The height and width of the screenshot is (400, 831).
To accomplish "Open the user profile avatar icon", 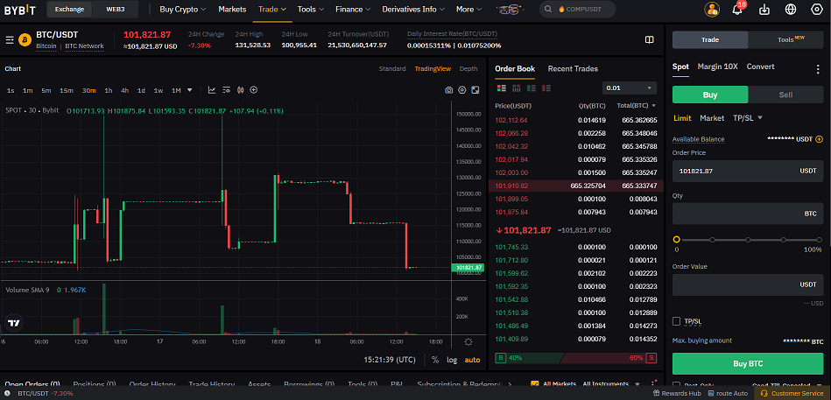I will click(712, 9).
